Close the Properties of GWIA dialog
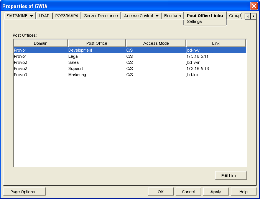The width and height of the screenshot is (260, 199). coord(254,6)
